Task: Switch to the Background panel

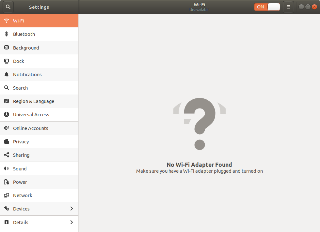Action: click(x=39, y=48)
